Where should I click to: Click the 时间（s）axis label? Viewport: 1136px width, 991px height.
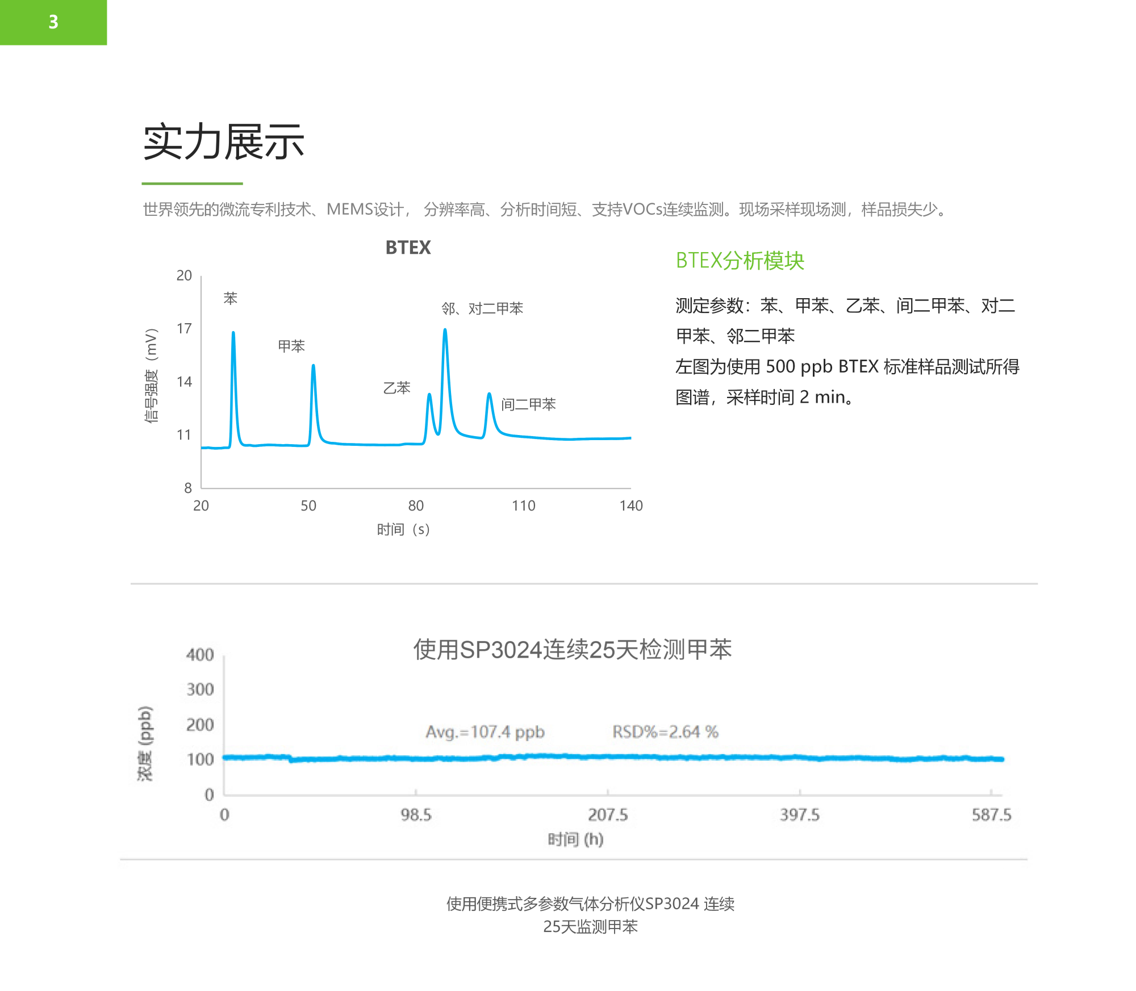pos(403,529)
